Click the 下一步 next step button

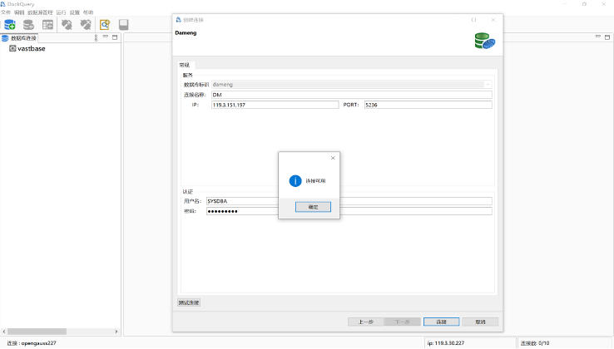click(x=402, y=322)
